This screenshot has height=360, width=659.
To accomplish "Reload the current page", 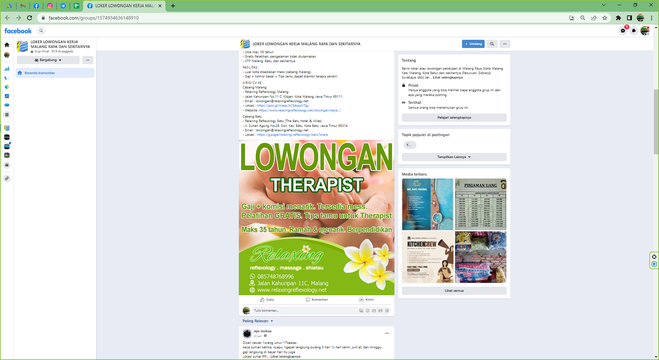I will coord(30,18).
